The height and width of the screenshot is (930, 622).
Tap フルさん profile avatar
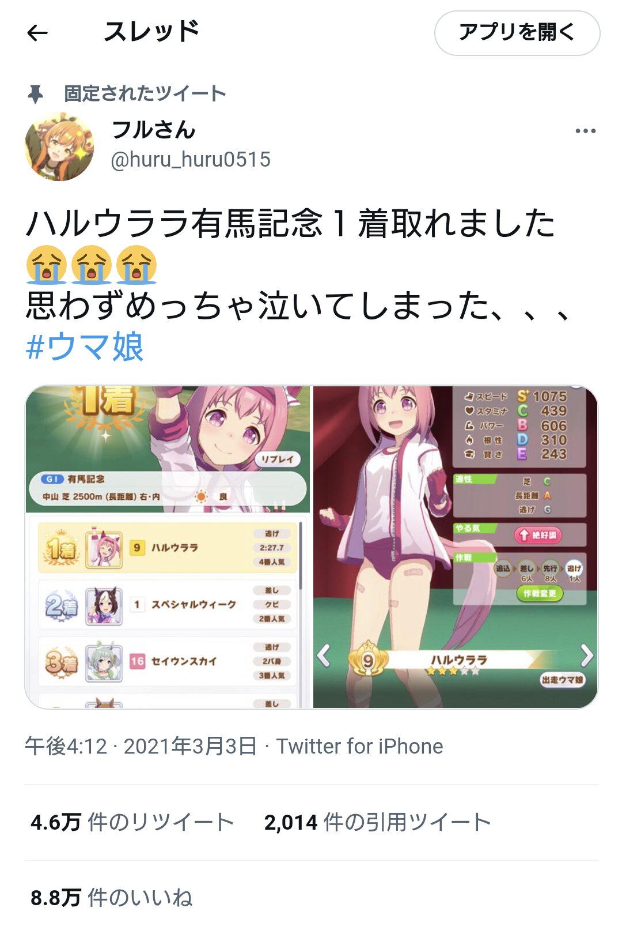(x=59, y=146)
